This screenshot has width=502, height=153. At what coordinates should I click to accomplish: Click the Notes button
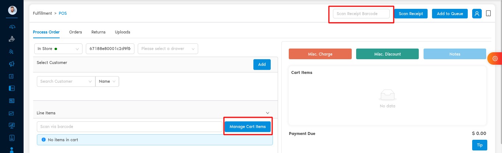455,54
